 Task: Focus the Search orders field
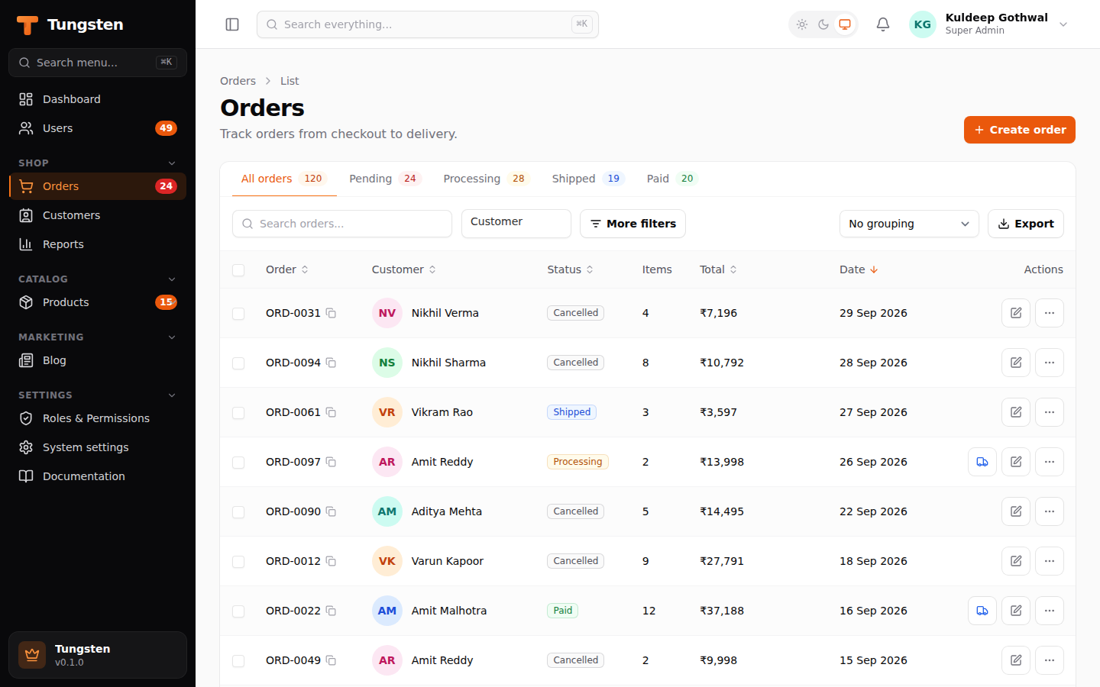click(x=342, y=224)
